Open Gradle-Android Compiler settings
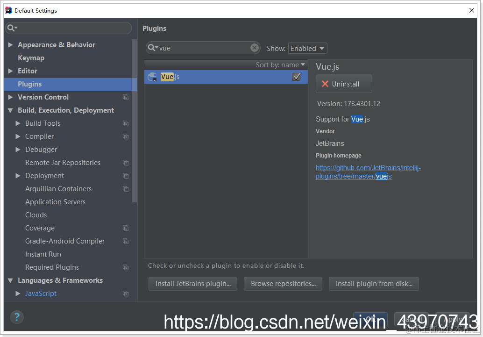Image resolution: width=483 pixels, height=337 pixels. (x=65, y=241)
